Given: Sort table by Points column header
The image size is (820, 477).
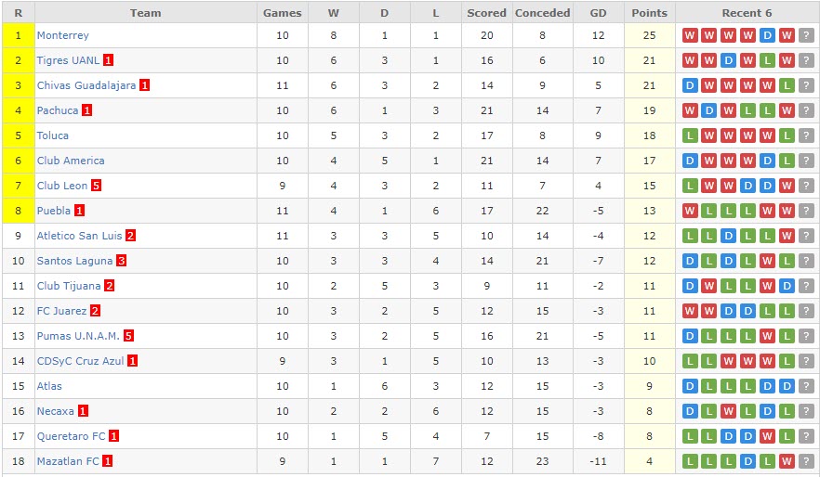Looking at the screenshot, I should click(x=649, y=13).
